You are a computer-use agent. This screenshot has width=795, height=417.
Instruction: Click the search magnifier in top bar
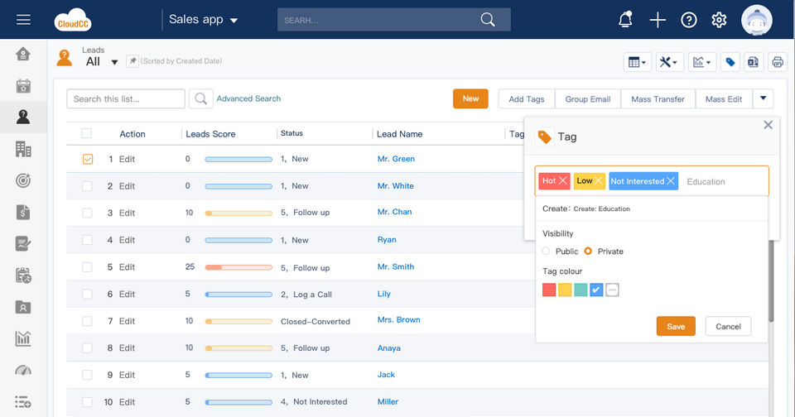(x=488, y=20)
